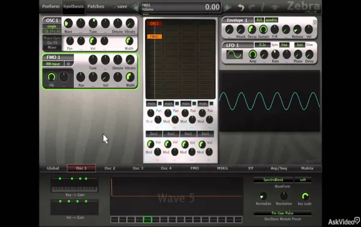Open the XY bottom tab
The image size is (361, 227).
pos(251,168)
